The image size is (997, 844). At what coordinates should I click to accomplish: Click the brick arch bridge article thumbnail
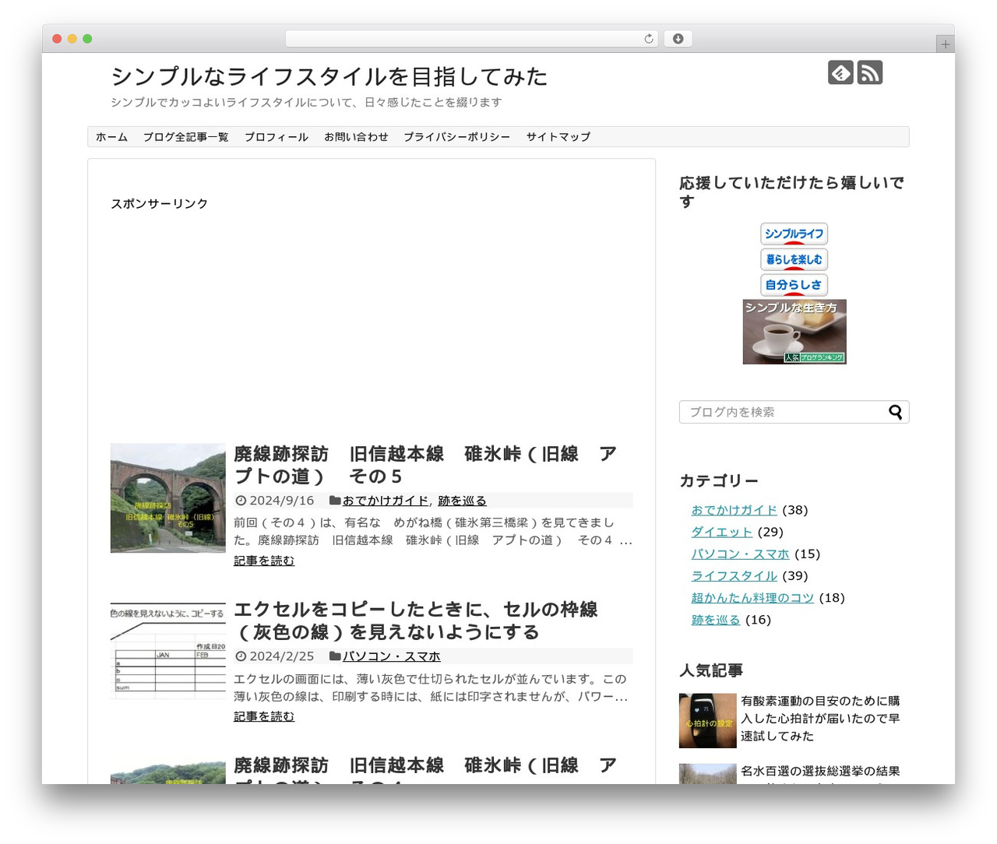point(168,498)
